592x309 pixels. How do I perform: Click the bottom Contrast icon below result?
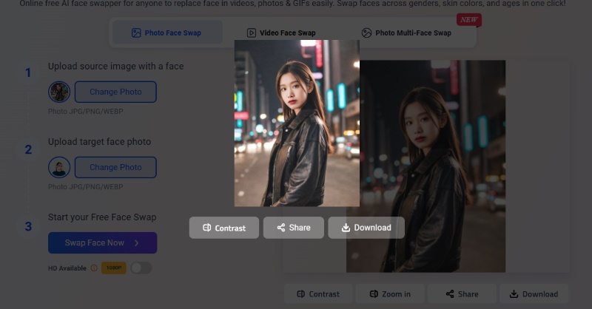[301, 294]
